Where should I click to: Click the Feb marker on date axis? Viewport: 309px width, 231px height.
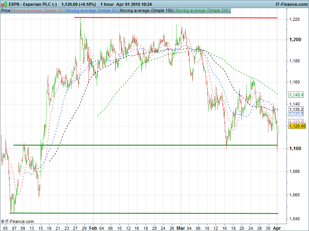pyautogui.click(x=93, y=228)
